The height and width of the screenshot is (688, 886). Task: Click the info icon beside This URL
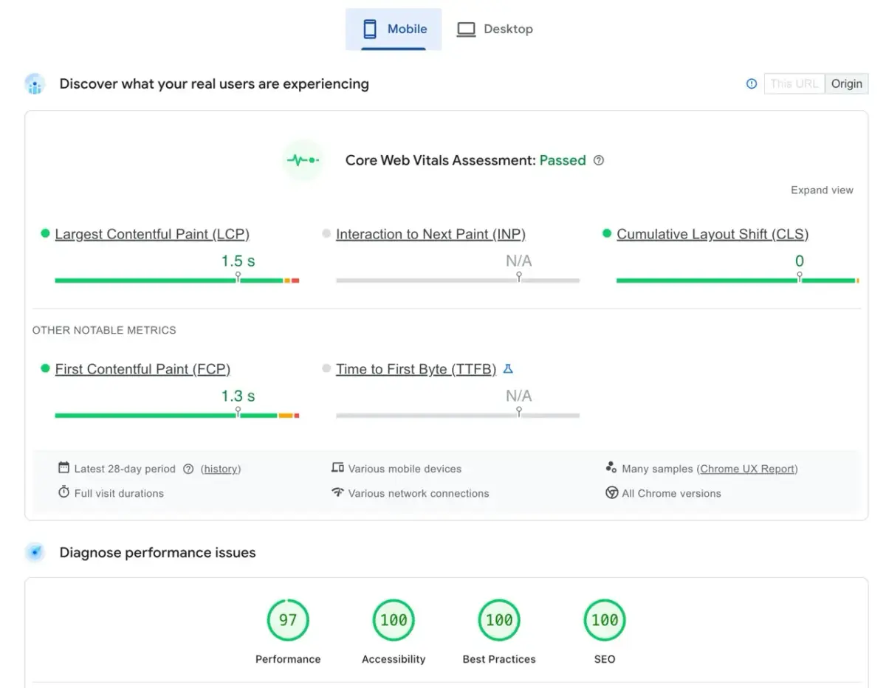pyautogui.click(x=752, y=83)
